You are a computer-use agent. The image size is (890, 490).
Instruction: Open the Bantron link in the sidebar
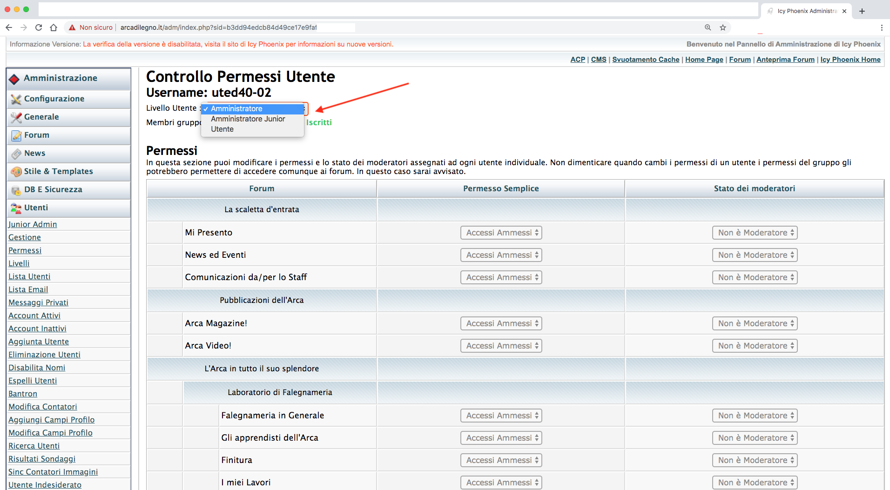[23, 394]
